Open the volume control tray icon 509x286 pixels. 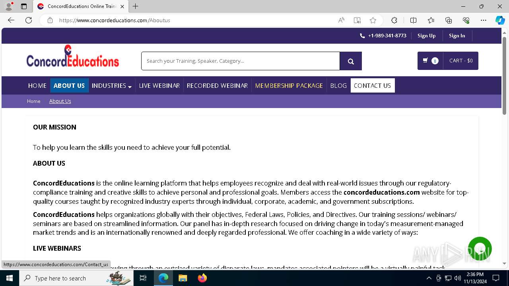click(458, 278)
